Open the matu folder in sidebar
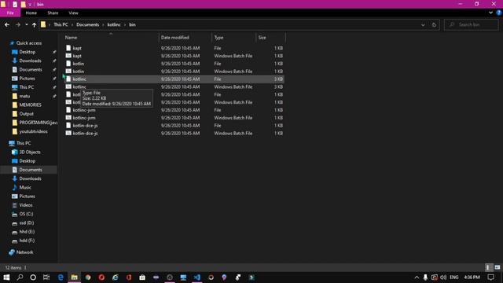The width and height of the screenshot is (503, 283). (24, 96)
